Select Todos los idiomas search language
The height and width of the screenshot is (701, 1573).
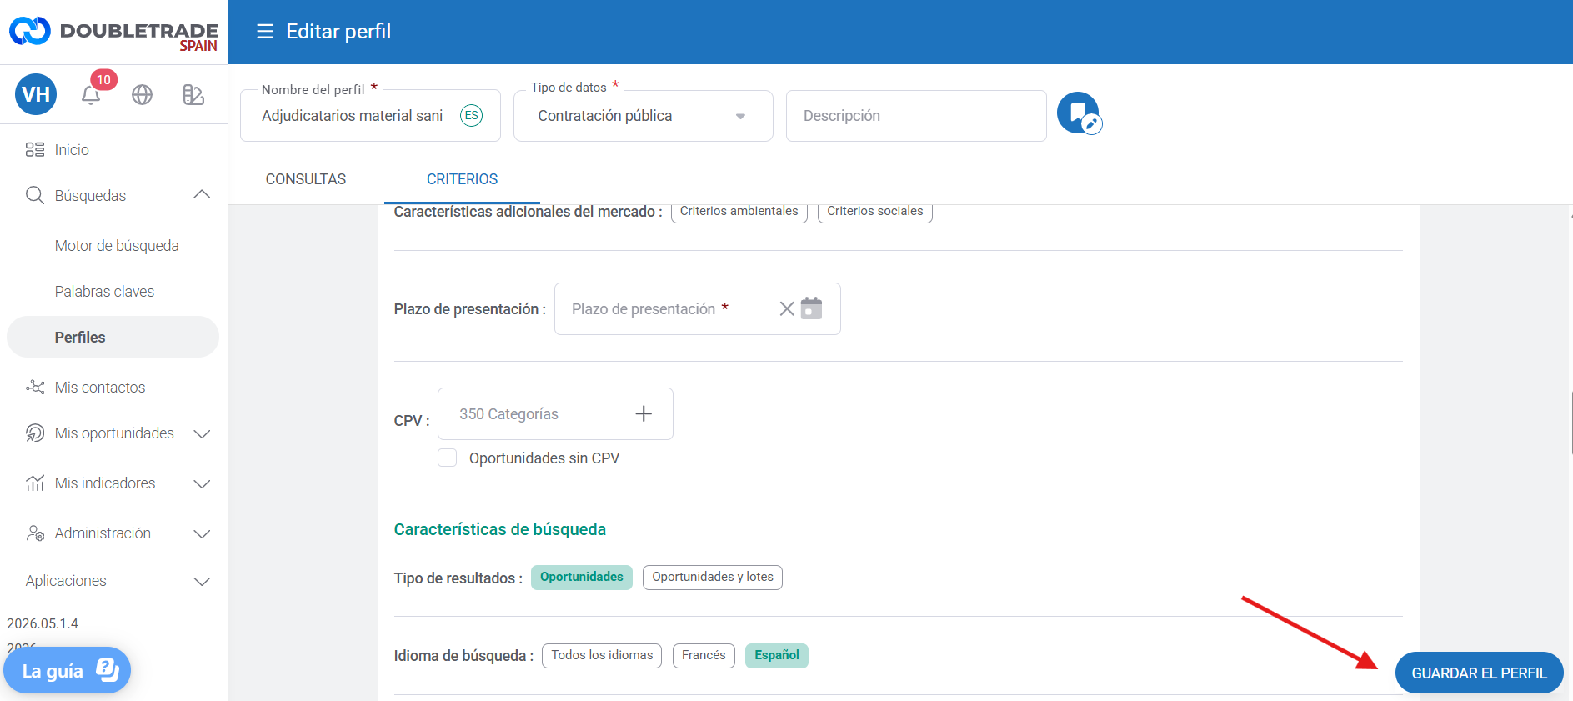point(602,656)
